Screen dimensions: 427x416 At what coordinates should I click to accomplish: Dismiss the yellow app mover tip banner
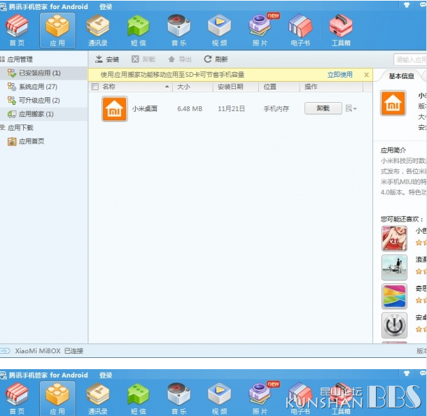[366, 75]
